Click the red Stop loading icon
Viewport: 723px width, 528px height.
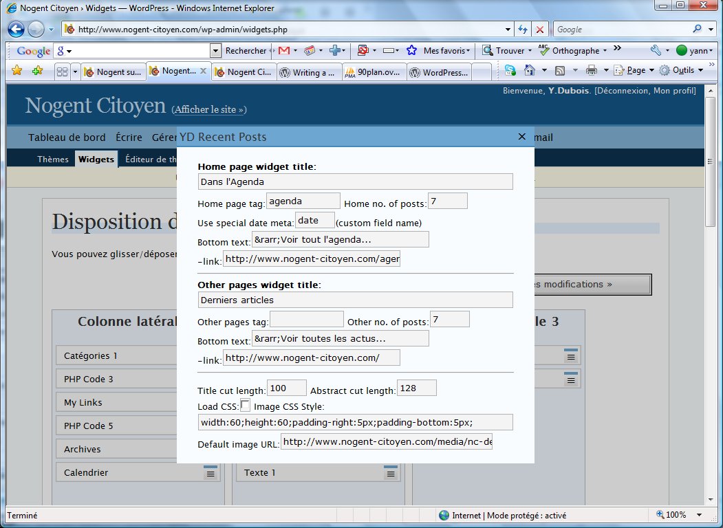click(x=539, y=30)
